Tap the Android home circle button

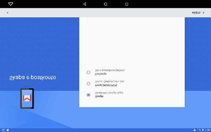tap(105, 4)
